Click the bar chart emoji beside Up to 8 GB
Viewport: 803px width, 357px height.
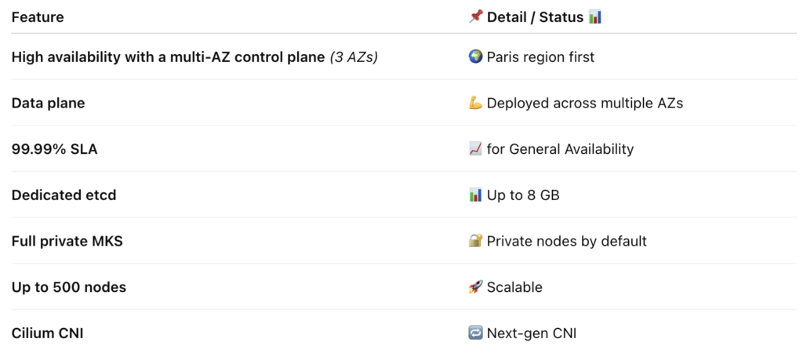(x=476, y=195)
